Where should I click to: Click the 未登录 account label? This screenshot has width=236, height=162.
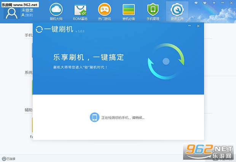point(27,10)
